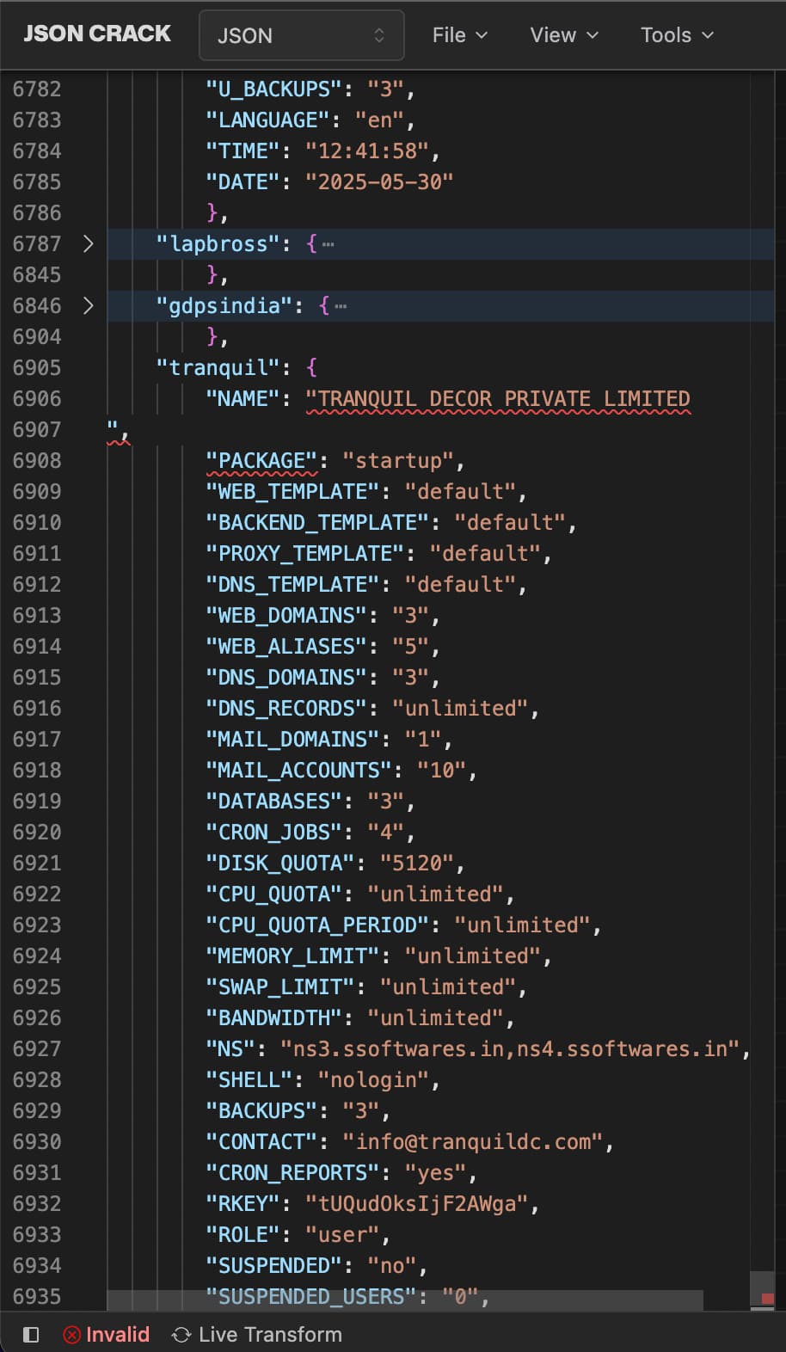The width and height of the screenshot is (786, 1352).
Task: Click the vertical scrollbar thumb at right edge
Action: 763,1289
